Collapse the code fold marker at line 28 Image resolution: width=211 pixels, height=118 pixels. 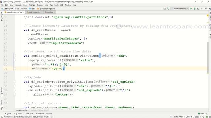pyautogui.click(x=15, y=56)
